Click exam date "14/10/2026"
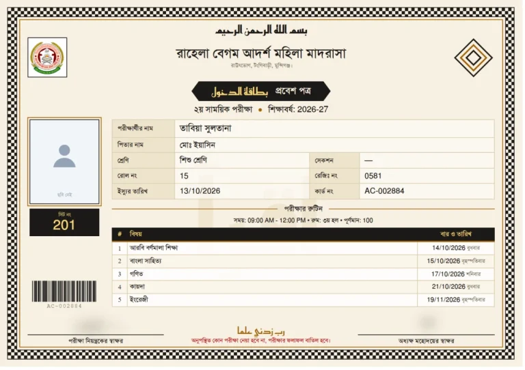The width and height of the screenshot is (525, 370). tap(448, 248)
